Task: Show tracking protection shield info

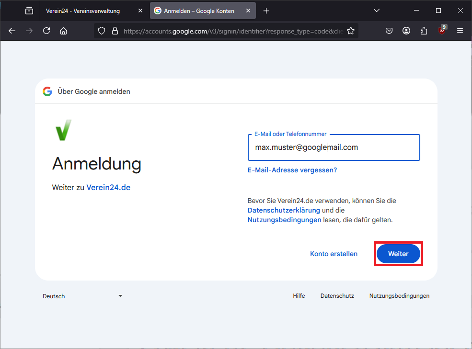Action: tap(102, 31)
